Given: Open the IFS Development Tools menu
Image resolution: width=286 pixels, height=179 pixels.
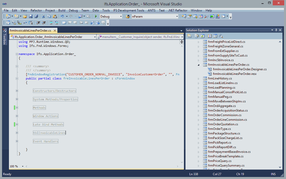Looking at the screenshot, I should [x=129, y=10].
